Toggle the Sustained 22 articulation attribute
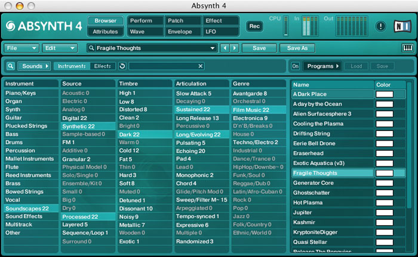The width and height of the screenshot is (418, 257). (x=202, y=109)
